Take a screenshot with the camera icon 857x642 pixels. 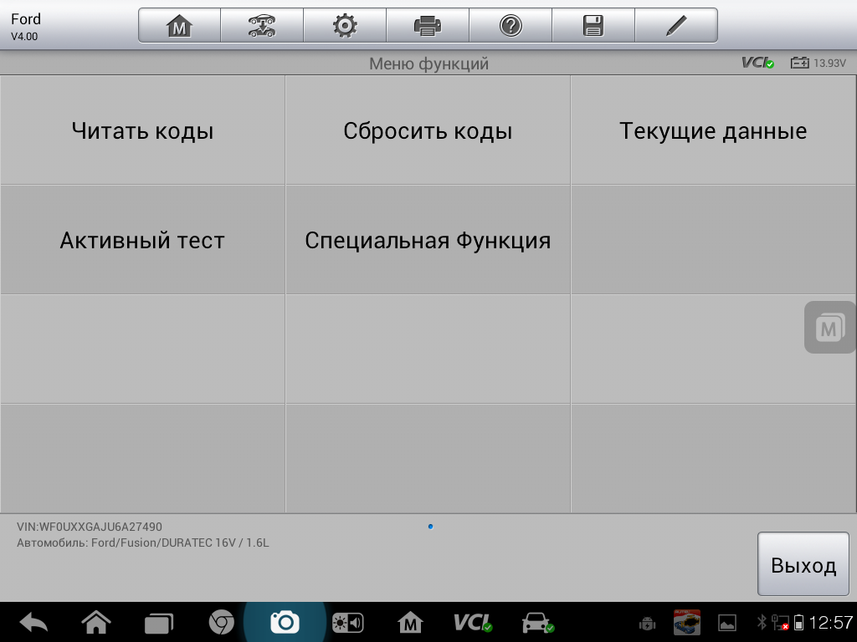click(285, 622)
